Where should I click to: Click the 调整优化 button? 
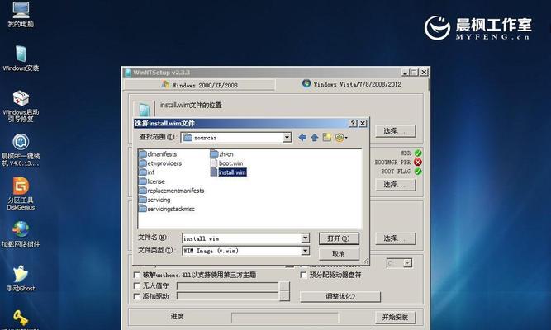340,297
